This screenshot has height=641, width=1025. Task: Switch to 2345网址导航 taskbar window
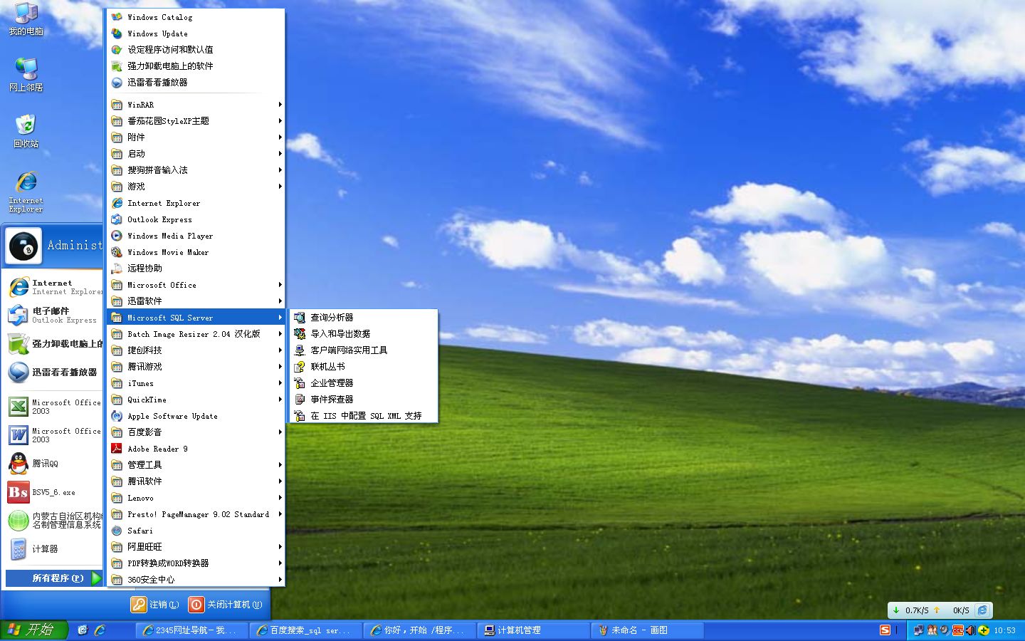191,630
